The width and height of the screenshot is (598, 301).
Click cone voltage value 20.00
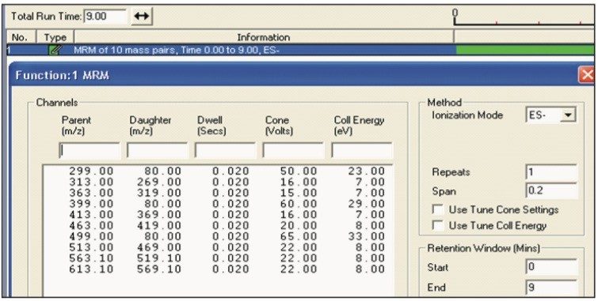pos(299,226)
